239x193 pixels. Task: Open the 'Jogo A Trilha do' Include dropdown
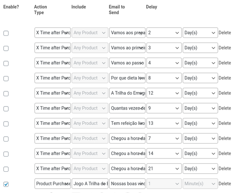click(x=90, y=184)
